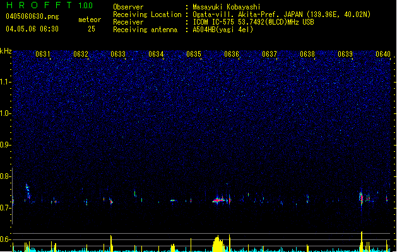397x252 pixels.
Task: Click the Receiving antenna field label
Action: pyautogui.click(x=145, y=30)
